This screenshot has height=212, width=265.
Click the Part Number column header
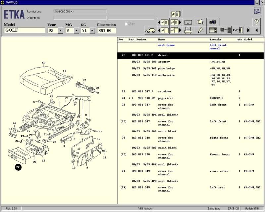137,39
